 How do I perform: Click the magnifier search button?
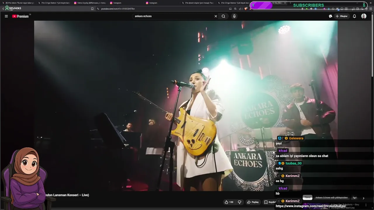coord(223,16)
